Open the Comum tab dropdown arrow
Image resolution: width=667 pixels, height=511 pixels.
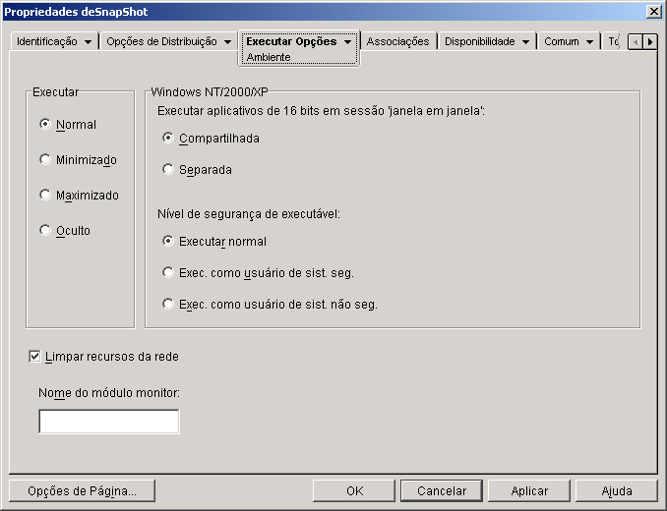tap(589, 42)
